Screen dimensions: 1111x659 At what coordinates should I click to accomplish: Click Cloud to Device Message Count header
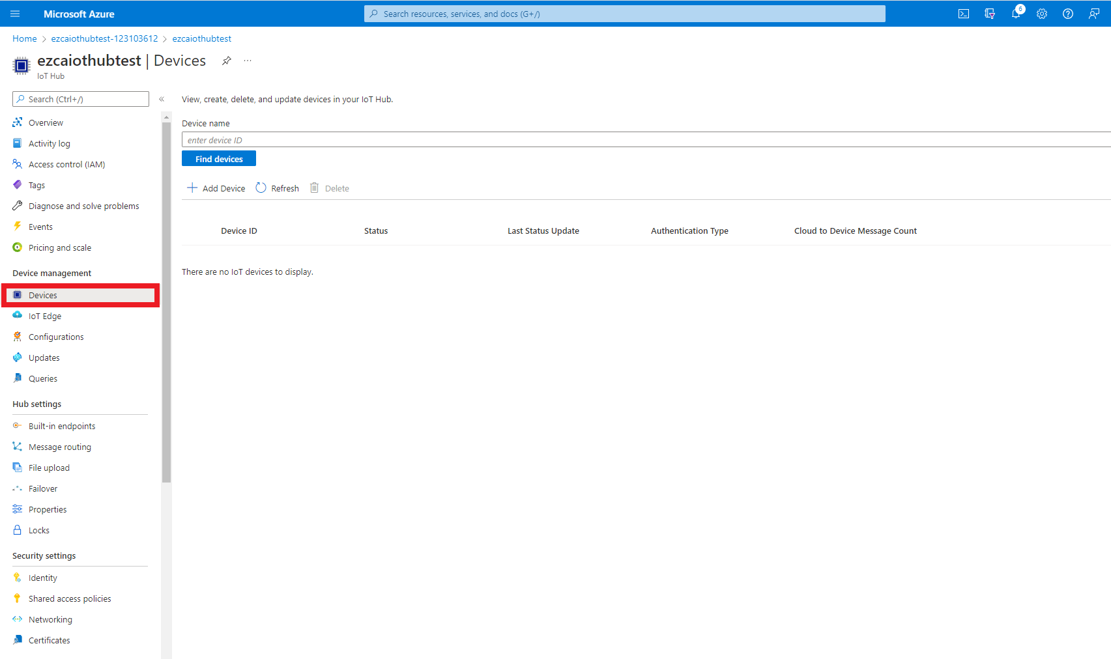856,231
